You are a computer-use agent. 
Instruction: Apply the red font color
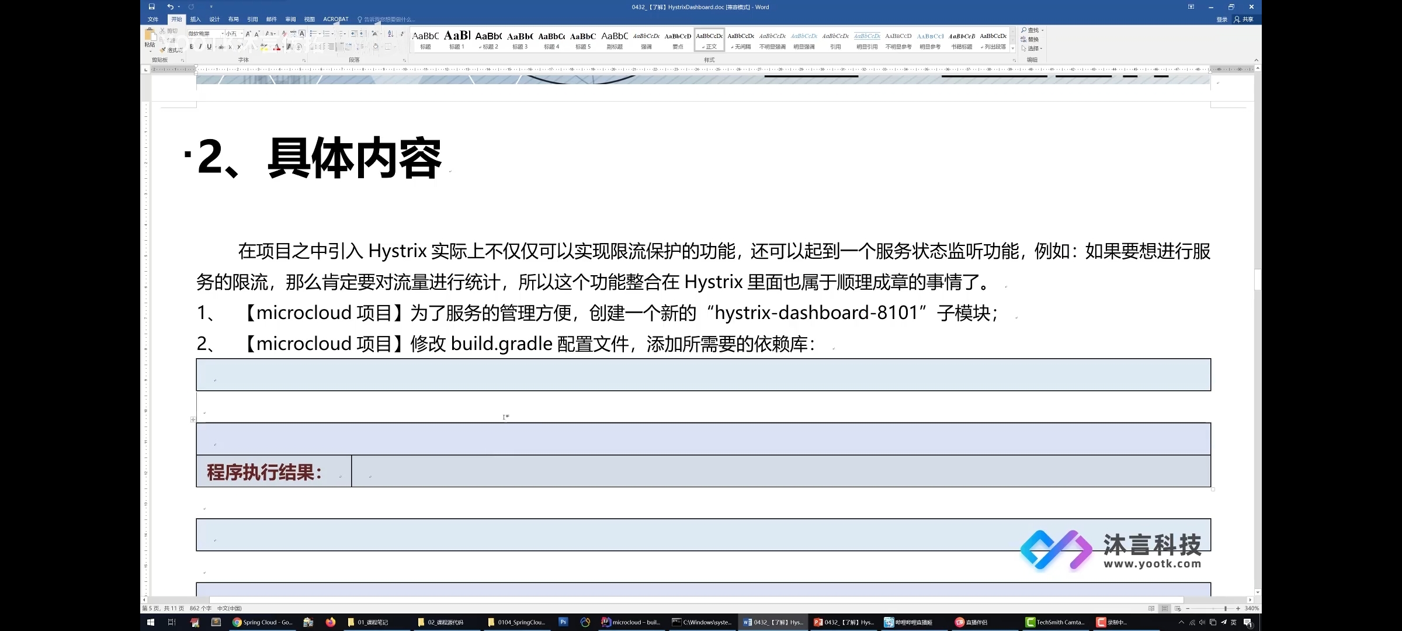[277, 47]
